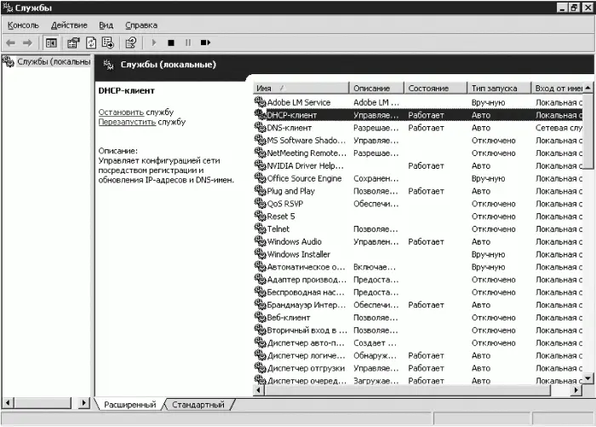This screenshot has height=427, width=596.
Task: Open the service Properties toolbar icon
Action: 73,43
